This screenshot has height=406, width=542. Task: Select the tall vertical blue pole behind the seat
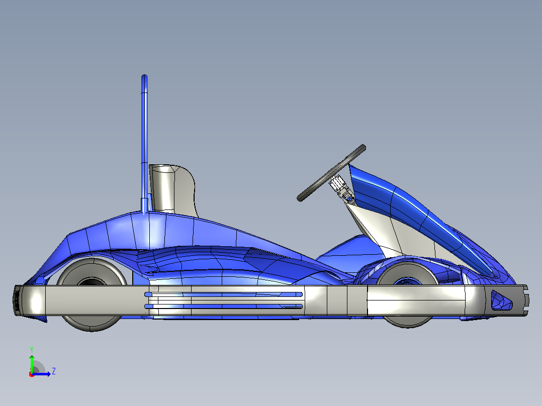pos(144,143)
